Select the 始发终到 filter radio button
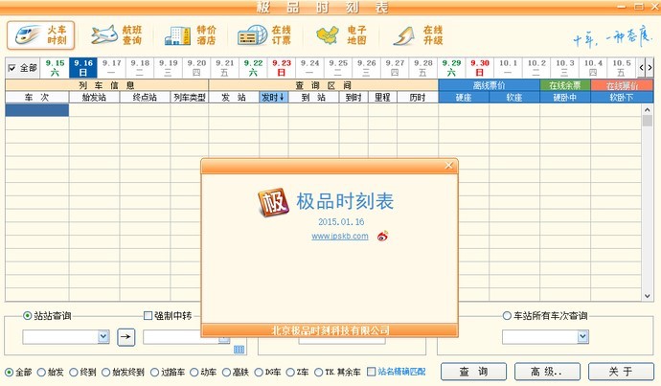The image size is (661, 386). coord(105,372)
